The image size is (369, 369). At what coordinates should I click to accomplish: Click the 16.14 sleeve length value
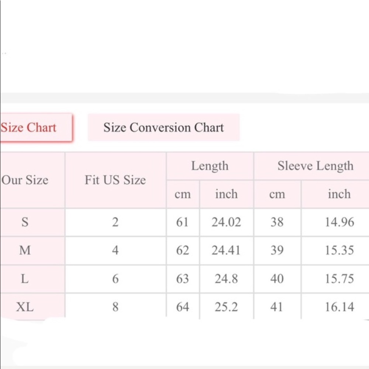pyautogui.click(x=339, y=307)
